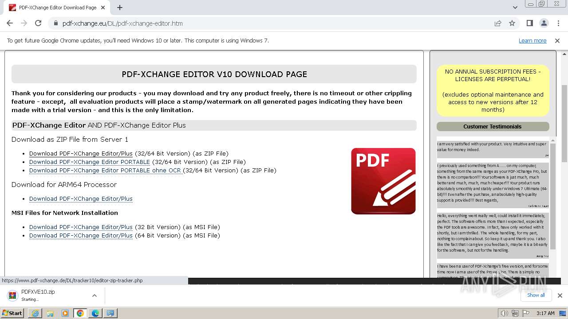Viewport: 568px width, 319px height.
Task: Open the File Explorer taskbar icon
Action: tap(50, 313)
